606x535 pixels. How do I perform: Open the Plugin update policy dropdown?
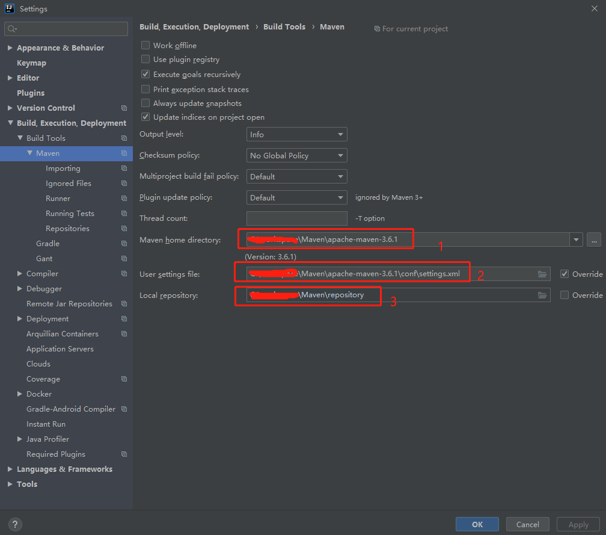click(x=296, y=197)
